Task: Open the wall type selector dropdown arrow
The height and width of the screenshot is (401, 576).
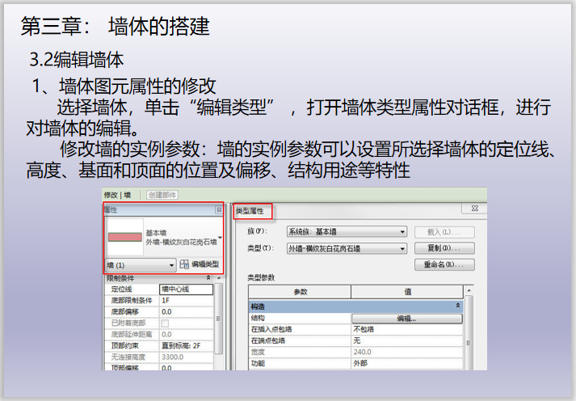Action: click(221, 236)
